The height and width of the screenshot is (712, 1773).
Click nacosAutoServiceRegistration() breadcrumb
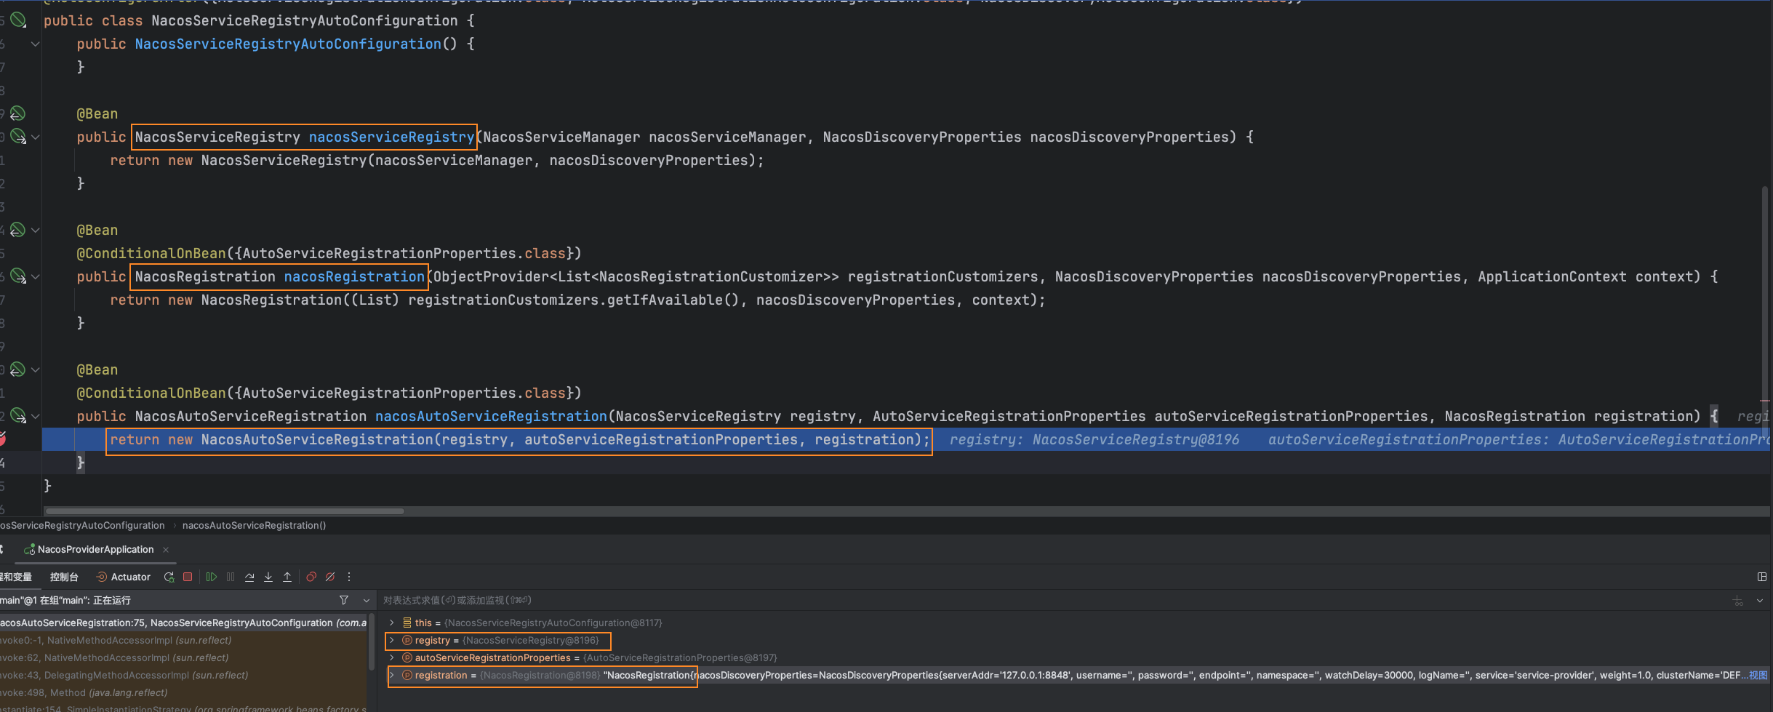coord(254,525)
